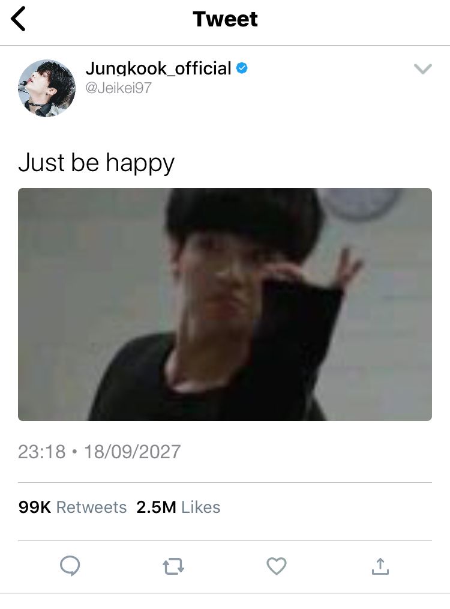Click the peace-sign hand in the photo
This screenshot has width=450, height=609.
(x=347, y=267)
